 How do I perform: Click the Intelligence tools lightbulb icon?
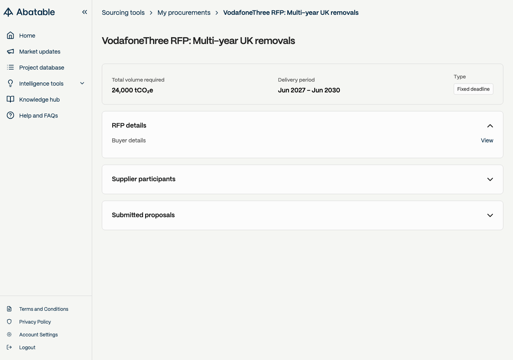click(10, 84)
